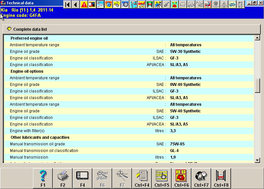Click the greyed F7 magnifier button
The image size is (264, 189).
(x=122, y=178)
